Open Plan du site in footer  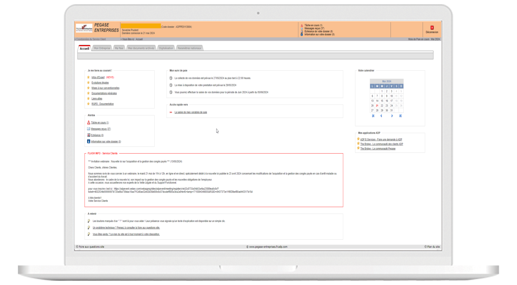433,247
